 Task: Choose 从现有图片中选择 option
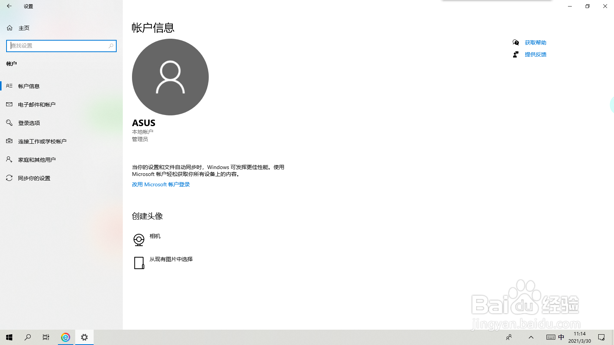pos(171,259)
